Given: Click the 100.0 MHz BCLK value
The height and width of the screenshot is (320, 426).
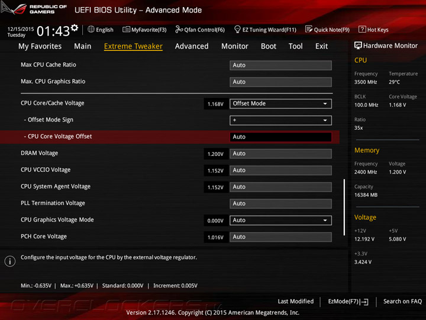Looking at the screenshot, I should click(x=366, y=105).
